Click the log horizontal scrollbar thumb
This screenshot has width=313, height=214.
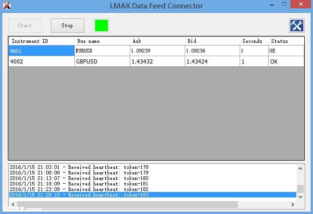[x=127, y=204]
